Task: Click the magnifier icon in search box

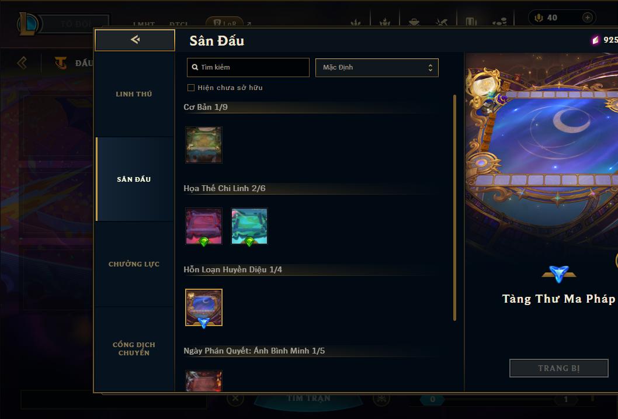Action: coord(195,67)
